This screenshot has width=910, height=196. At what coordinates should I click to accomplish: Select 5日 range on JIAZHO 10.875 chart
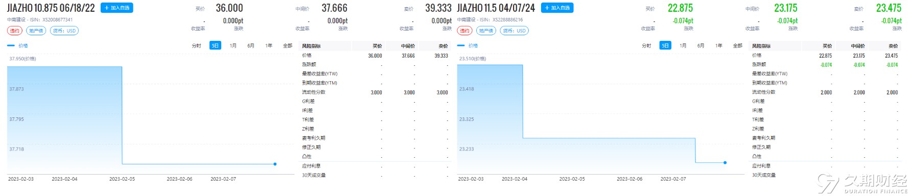point(215,45)
